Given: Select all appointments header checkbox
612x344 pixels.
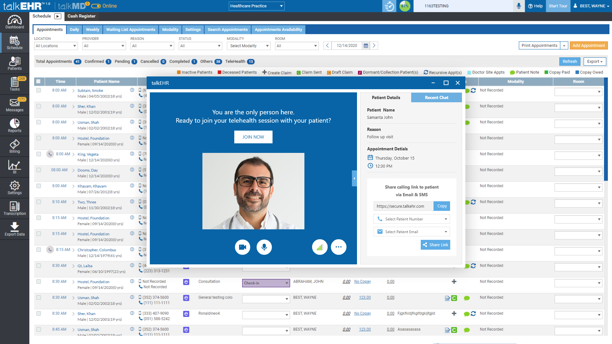Looking at the screenshot, I should (x=39, y=82).
